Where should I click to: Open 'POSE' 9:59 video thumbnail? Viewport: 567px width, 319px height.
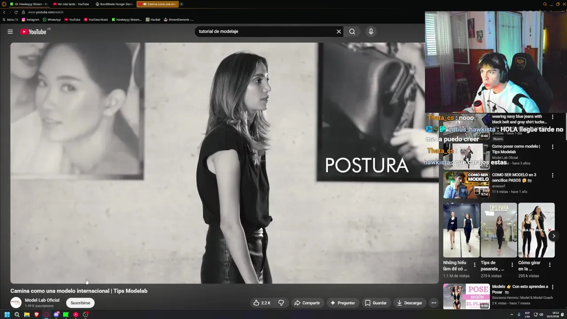466,296
